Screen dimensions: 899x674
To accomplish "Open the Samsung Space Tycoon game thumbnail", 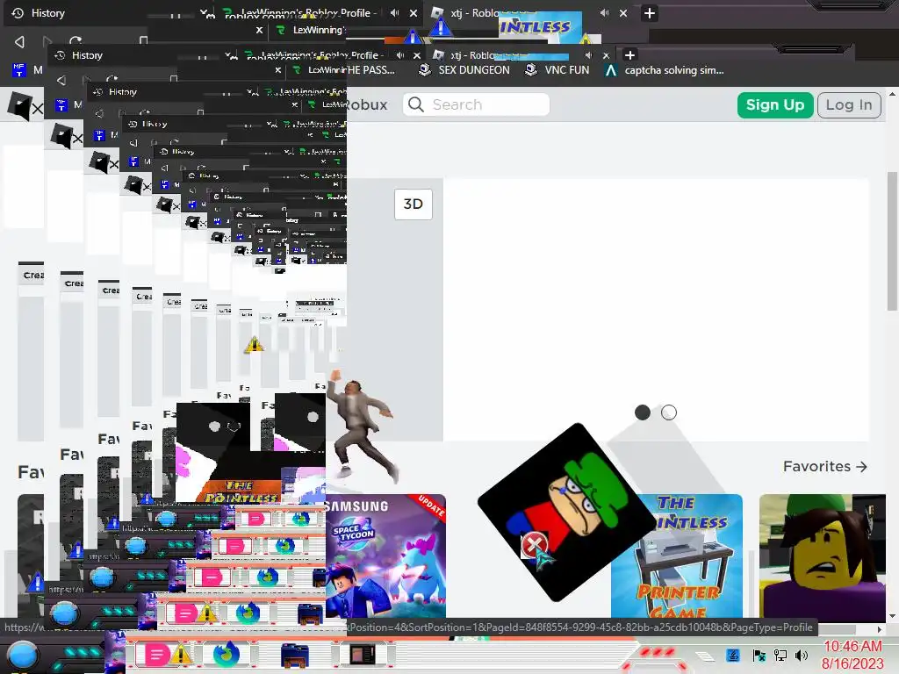I will coord(386,556).
